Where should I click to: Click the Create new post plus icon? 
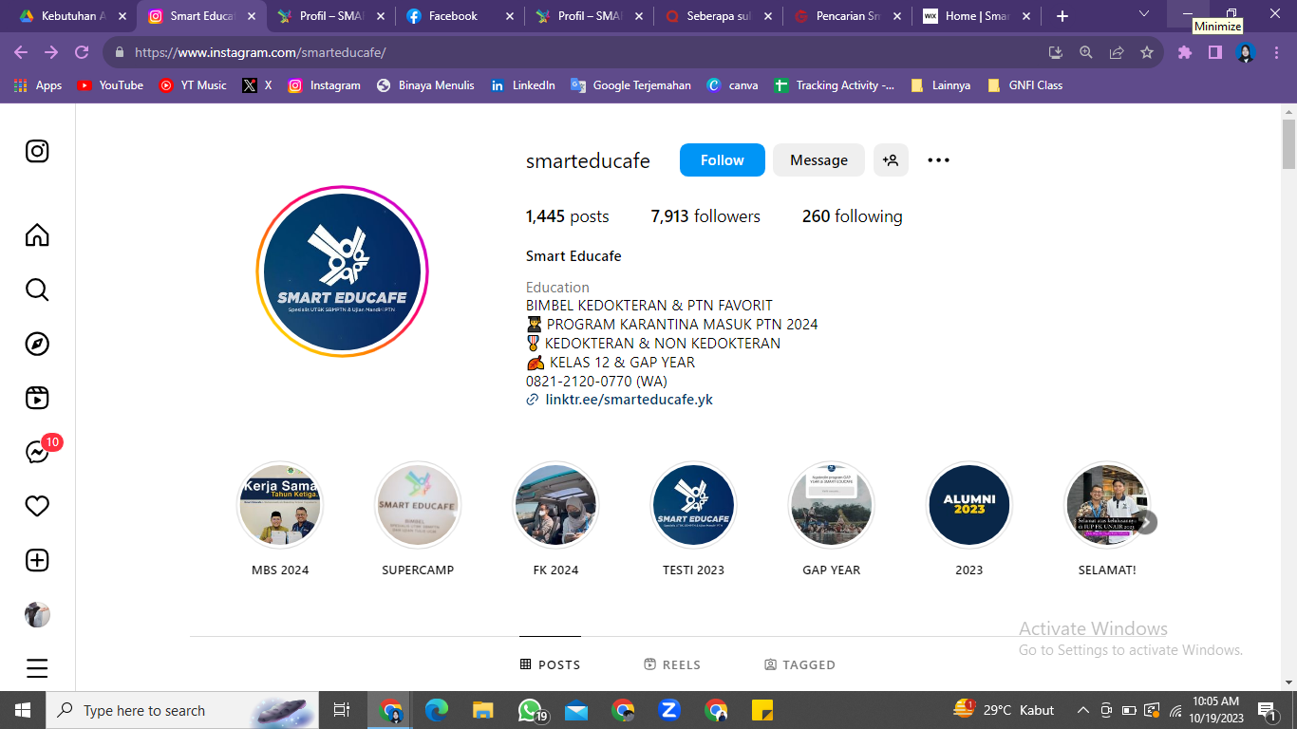36,560
